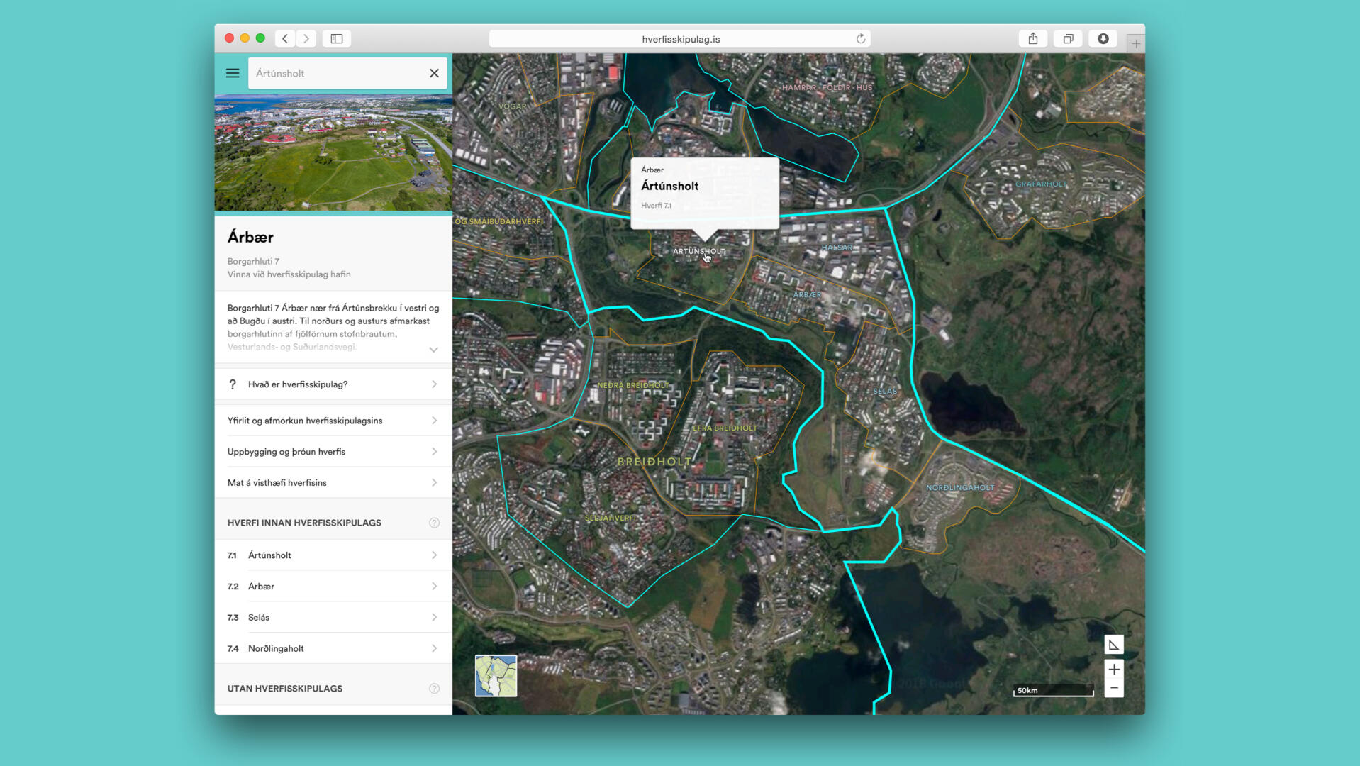Reload the page in address bar

860,39
